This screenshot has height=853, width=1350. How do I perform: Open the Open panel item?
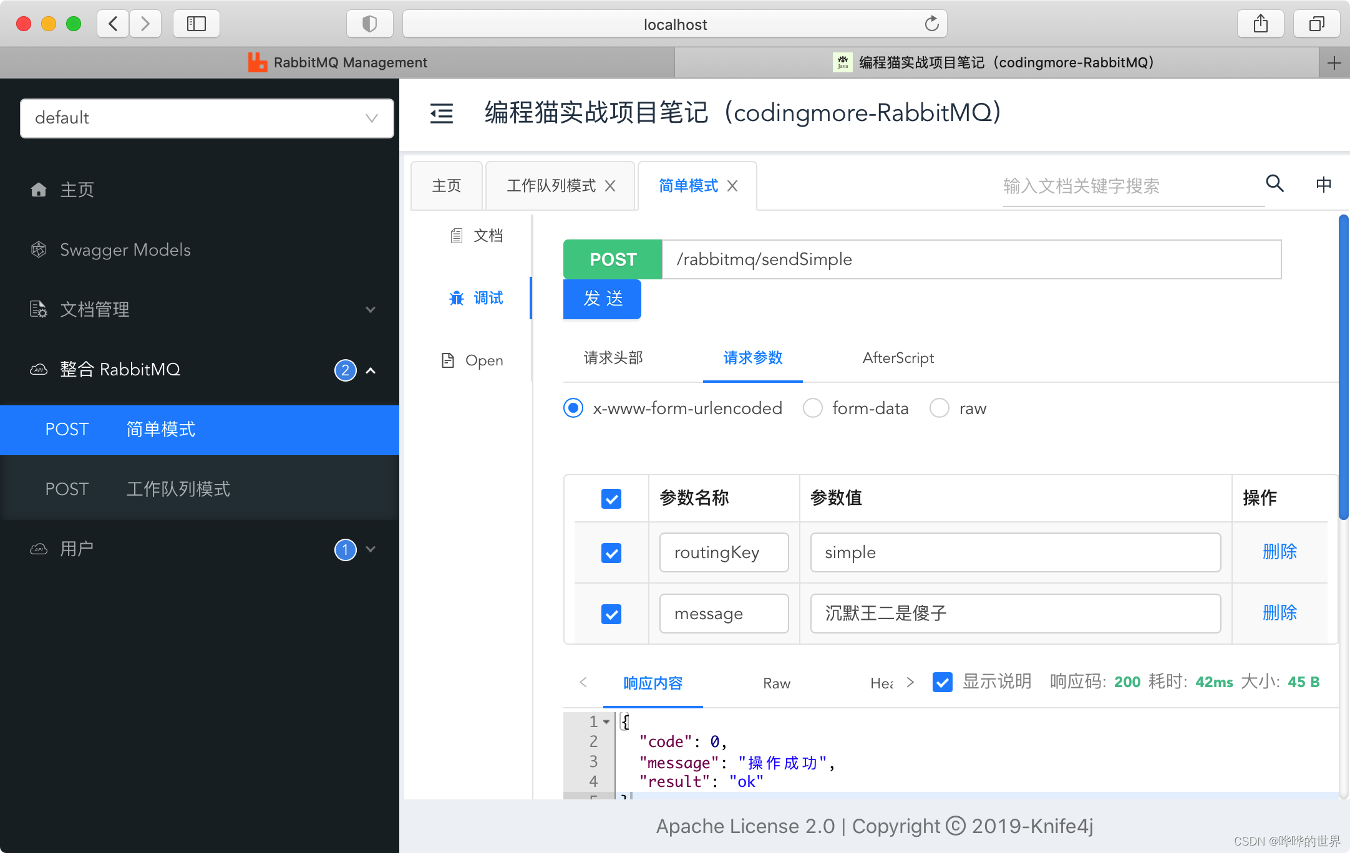tap(472, 360)
